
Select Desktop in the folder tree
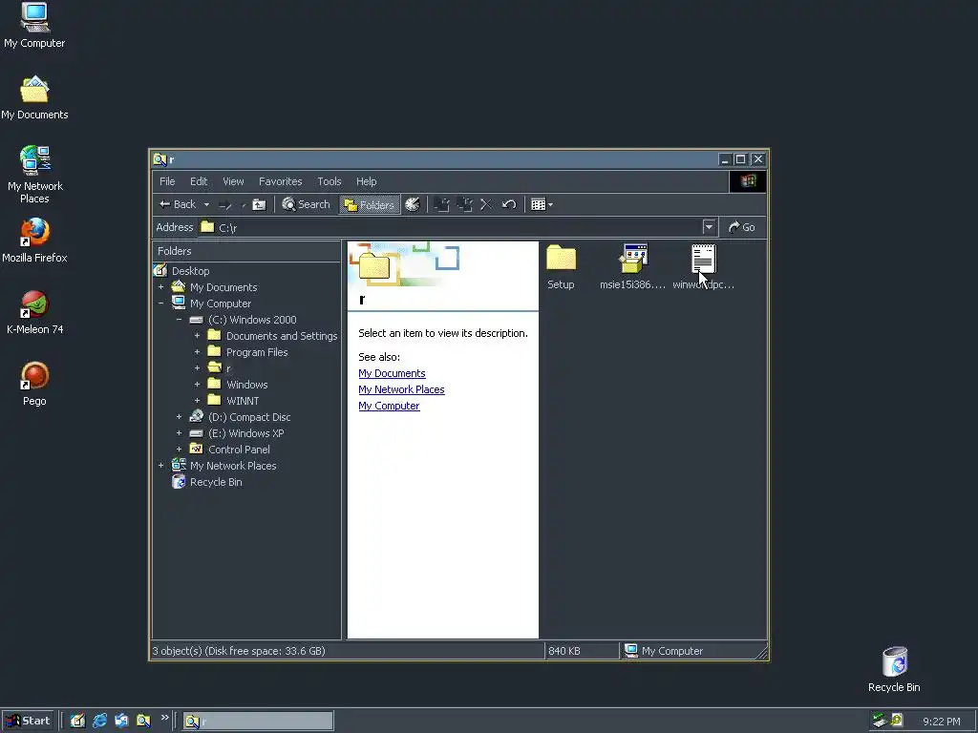point(190,271)
